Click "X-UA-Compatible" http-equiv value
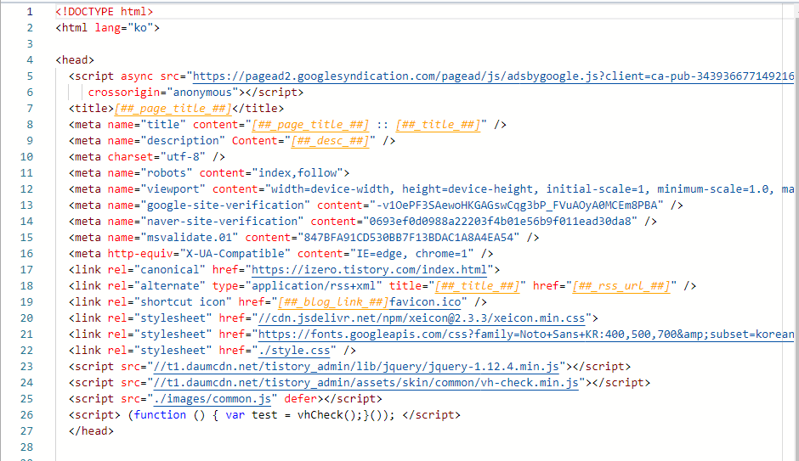799x461 pixels. click(x=235, y=253)
